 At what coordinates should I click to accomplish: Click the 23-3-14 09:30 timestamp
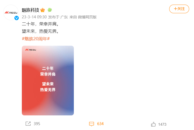[34, 17]
